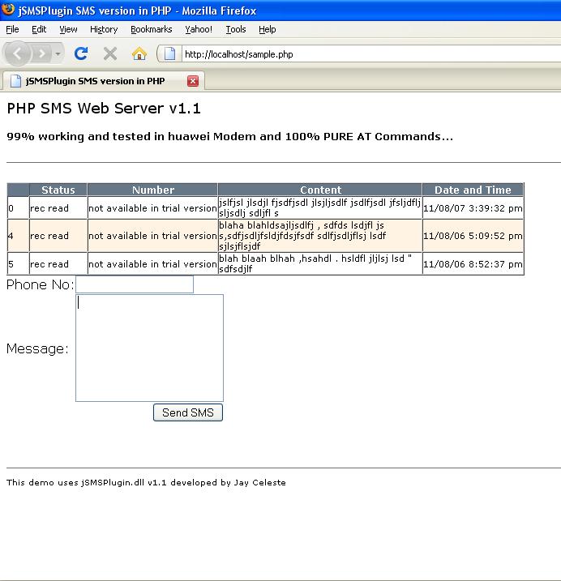Click 'not available in trial version' in row 0
Viewport: 561px width, 581px height.
tap(152, 208)
